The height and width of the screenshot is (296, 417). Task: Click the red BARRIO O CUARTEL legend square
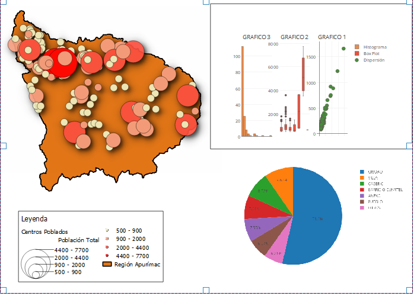[361, 190]
